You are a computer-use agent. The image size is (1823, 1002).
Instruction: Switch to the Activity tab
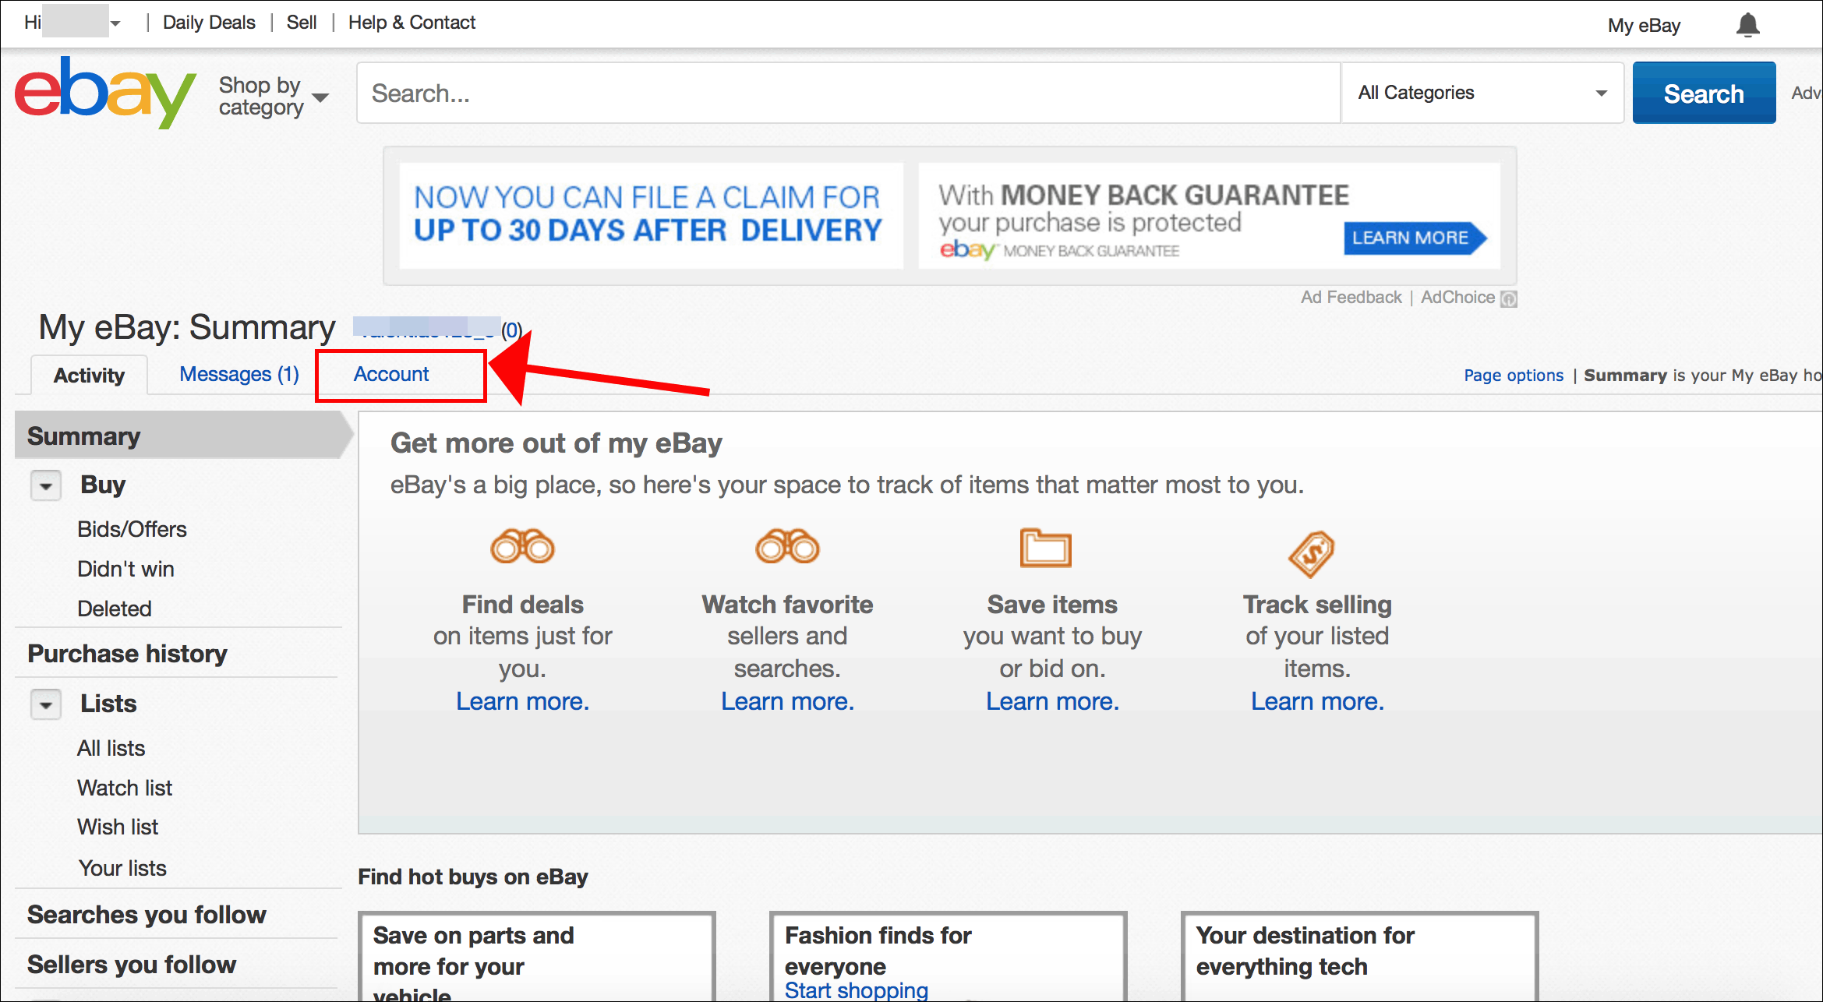click(89, 376)
